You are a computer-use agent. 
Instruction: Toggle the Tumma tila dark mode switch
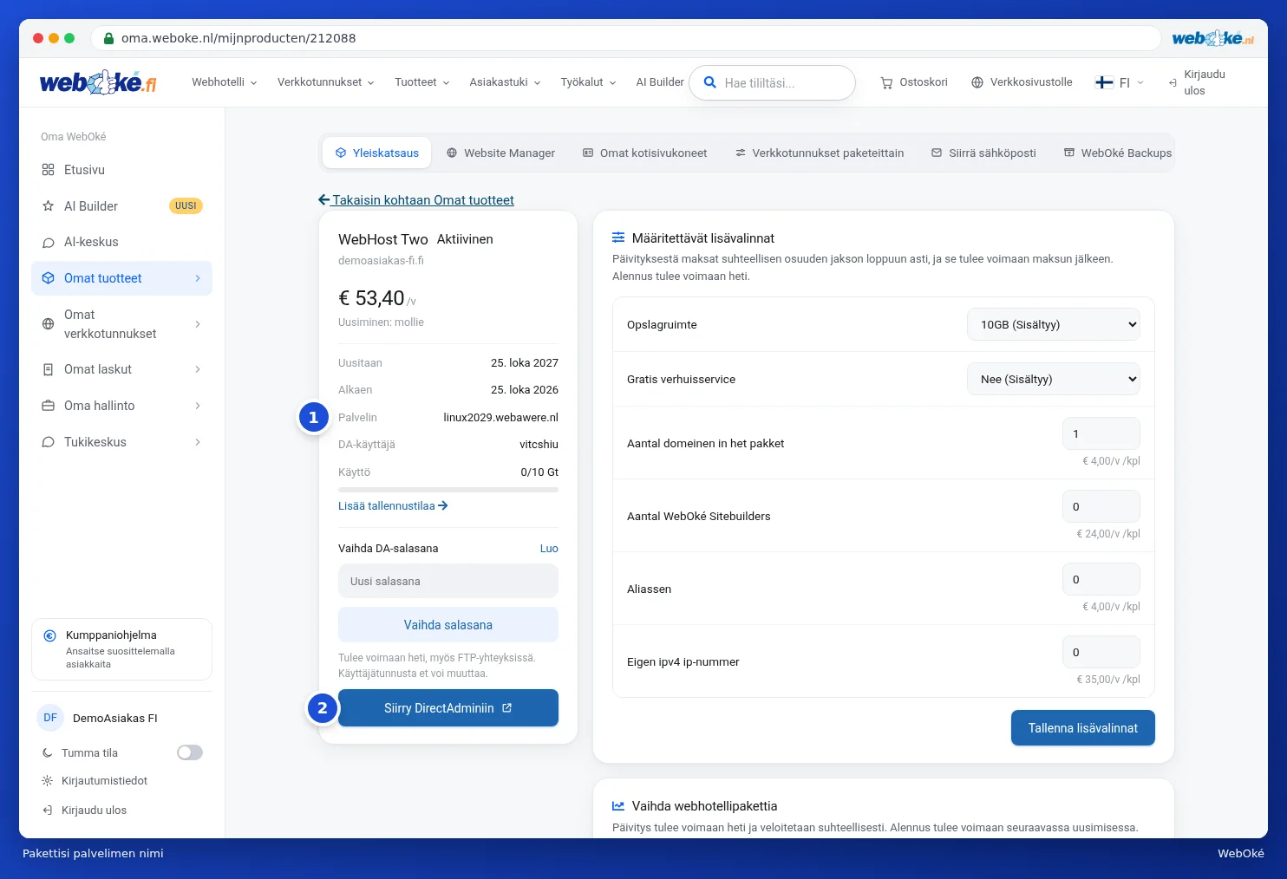click(x=190, y=752)
